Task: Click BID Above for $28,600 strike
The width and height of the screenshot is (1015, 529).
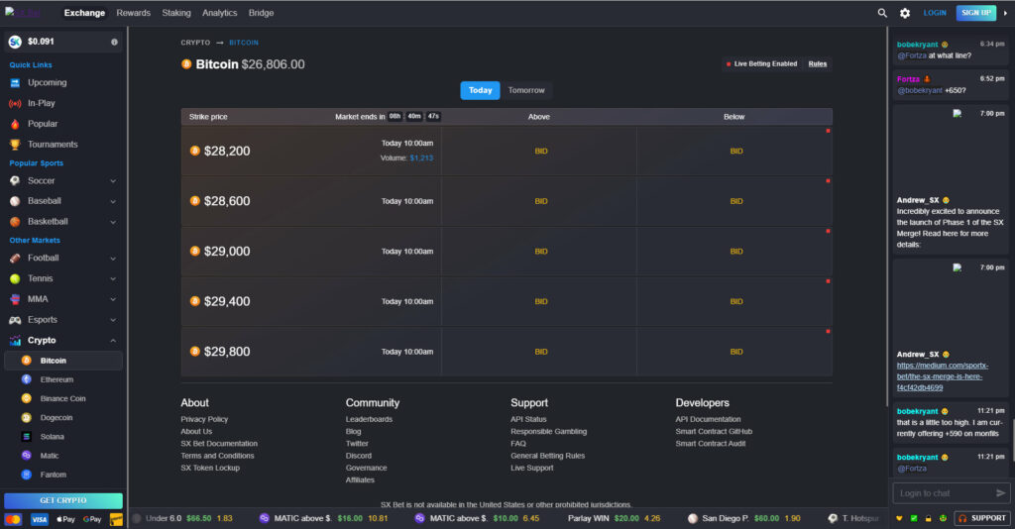Action: pos(541,201)
